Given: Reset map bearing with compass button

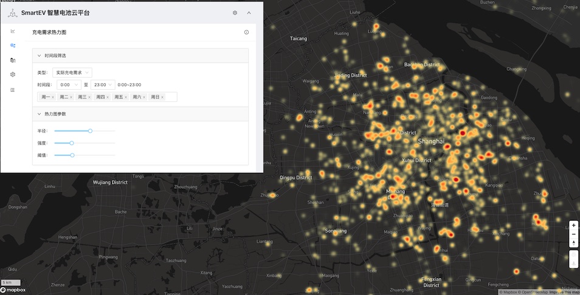Looking at the screenshot, I should (573, 243).
